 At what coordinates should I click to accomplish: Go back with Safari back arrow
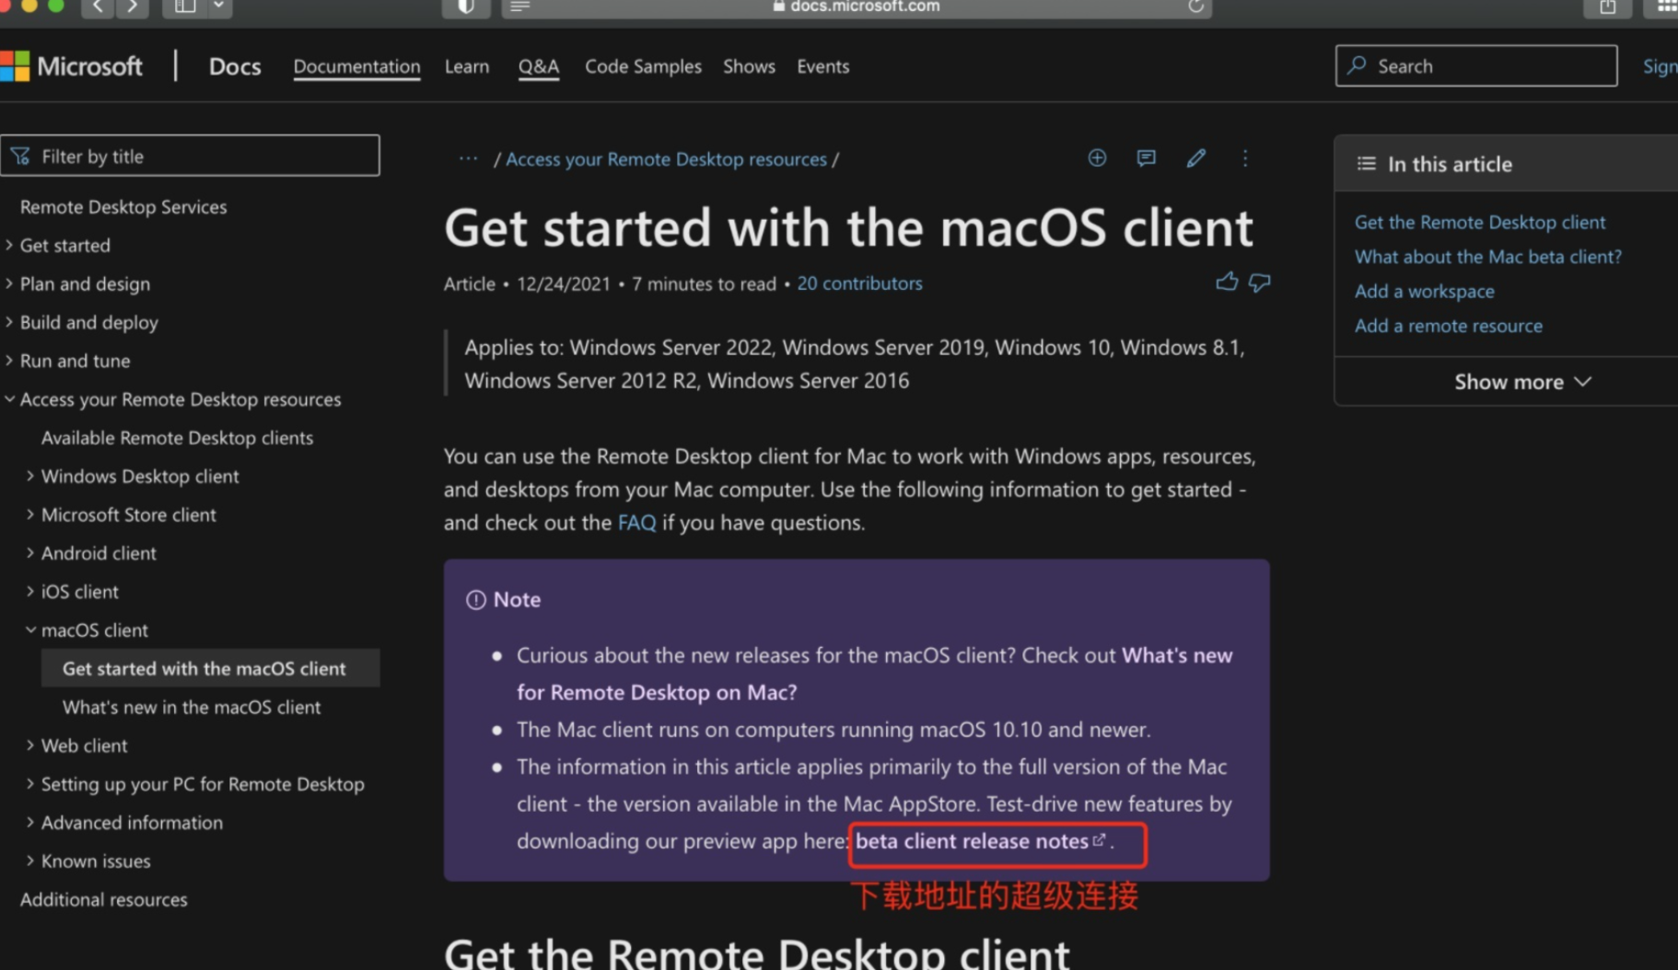[98, 6]
